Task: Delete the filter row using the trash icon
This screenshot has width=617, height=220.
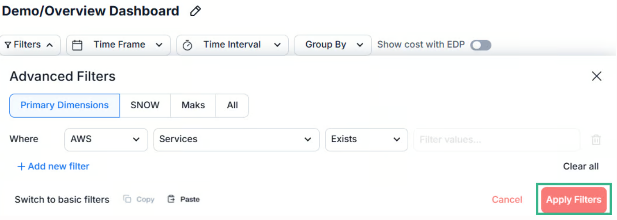Action: pos(596,140)
